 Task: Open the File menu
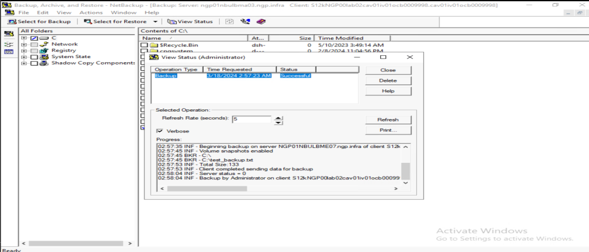click(x=24, y=13)
